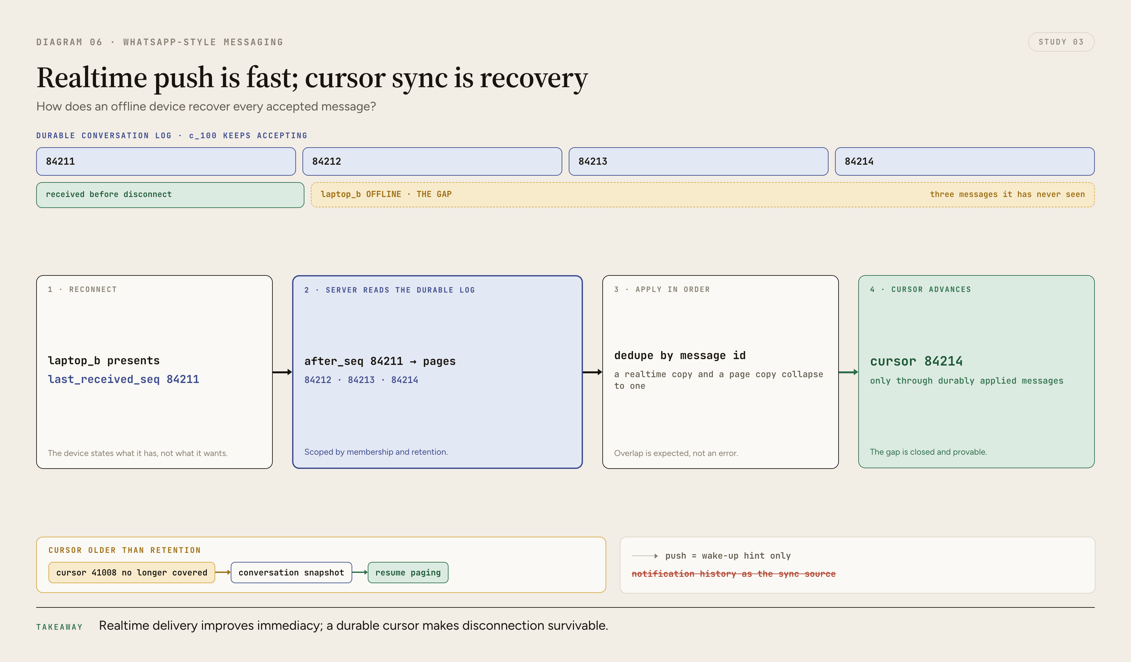Screen dimensions: 1131x662
Task: Click 'three messages it has never seen' text
Action: 1007,194
